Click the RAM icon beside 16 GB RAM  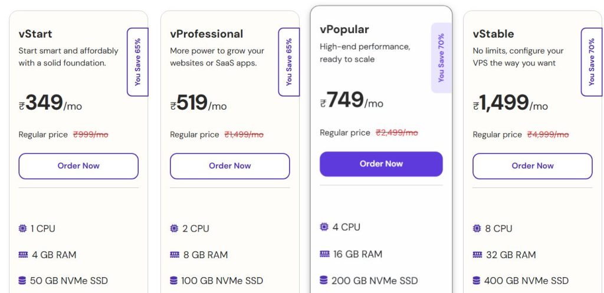click(324, 254)
